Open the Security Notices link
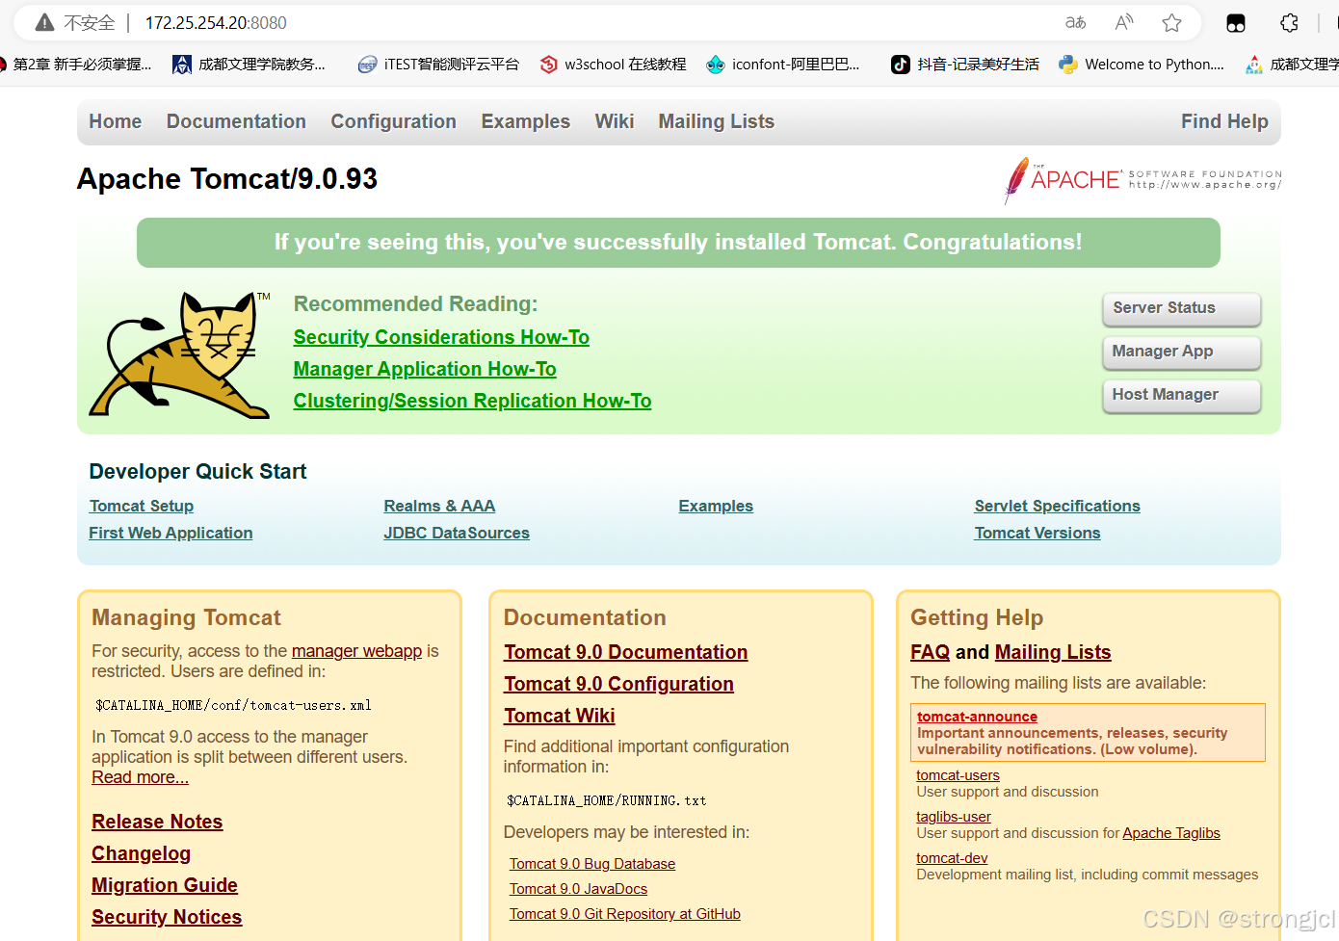This screenshot has width=1339, height=941. [167, 917]
